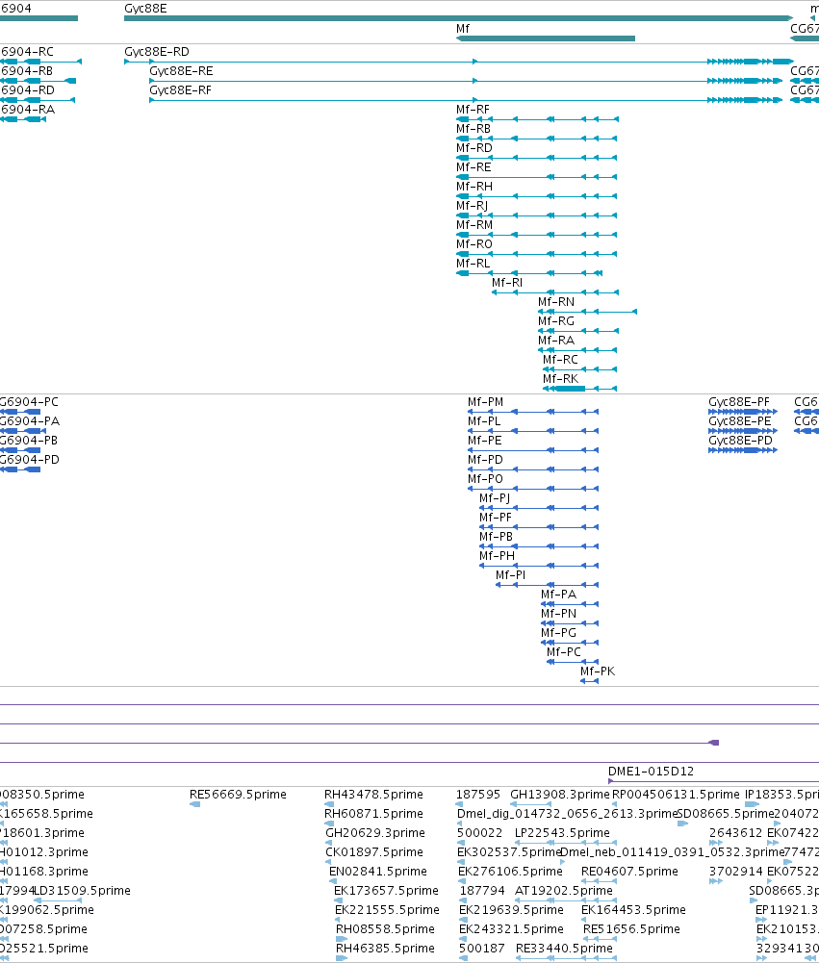Open the Gyc88E-RE transcript
This screenshot has width=819, height=963.
(x=181, y=71)
